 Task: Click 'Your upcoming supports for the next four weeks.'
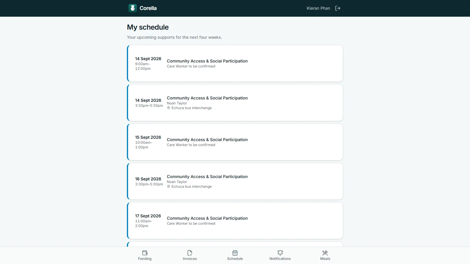174,37
